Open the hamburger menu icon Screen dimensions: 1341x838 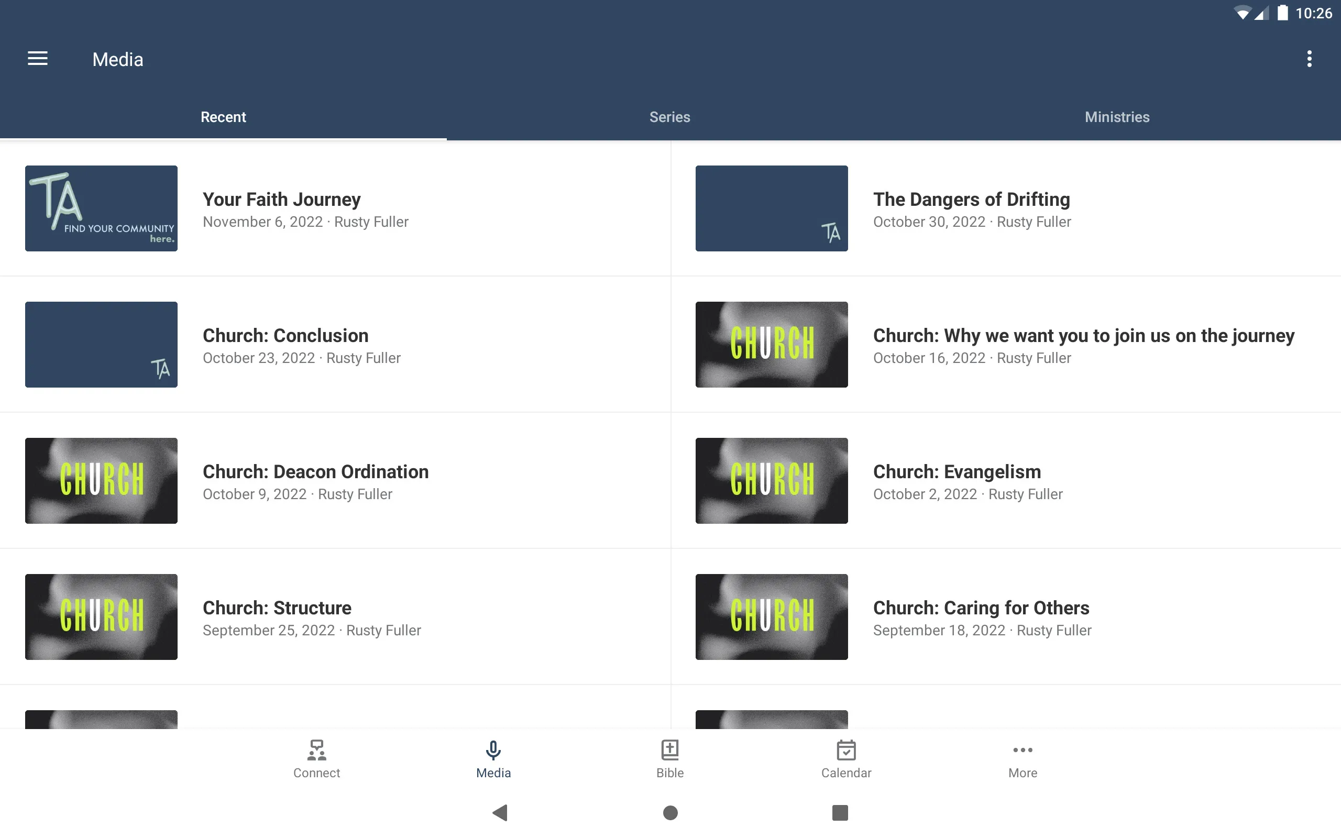pos(38,58)
